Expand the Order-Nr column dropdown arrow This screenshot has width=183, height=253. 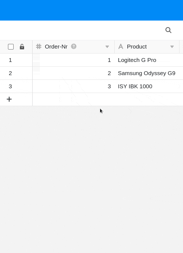[x=107, y=47]
